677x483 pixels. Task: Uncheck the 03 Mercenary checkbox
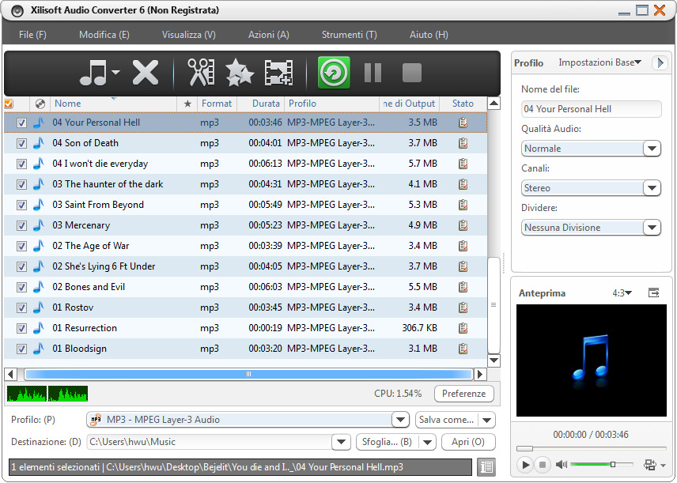21,225
